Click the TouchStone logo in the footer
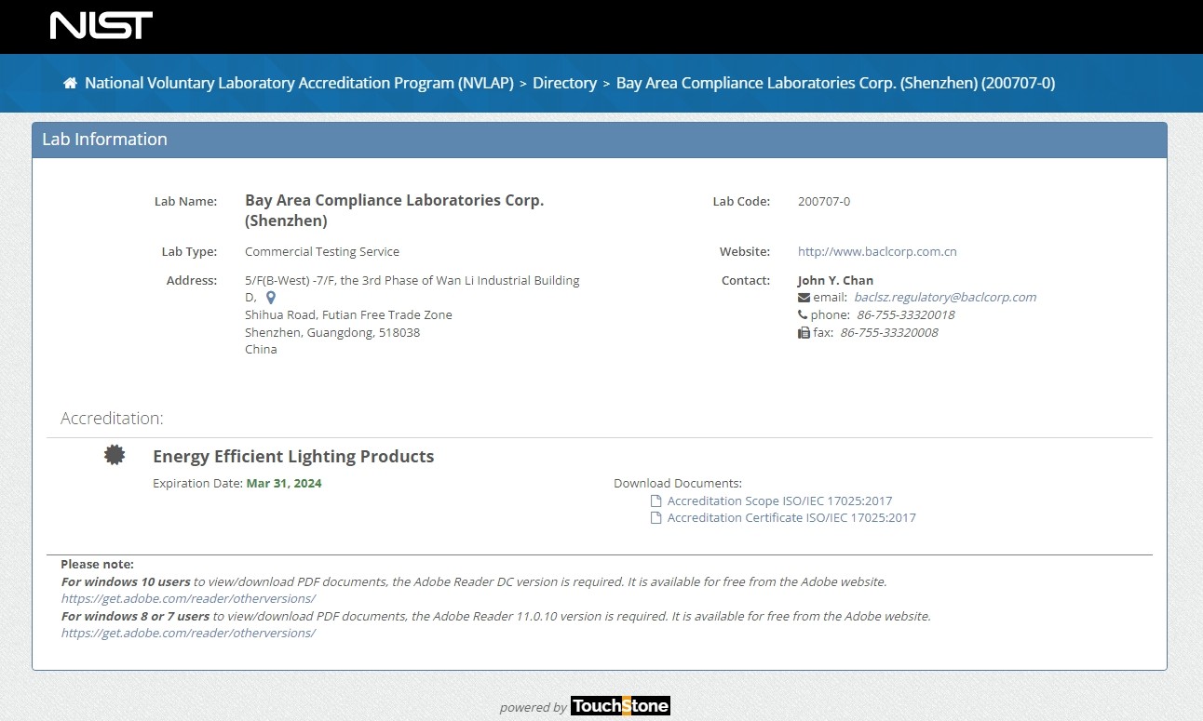The image size is (1203, 721). coord(620,706)
